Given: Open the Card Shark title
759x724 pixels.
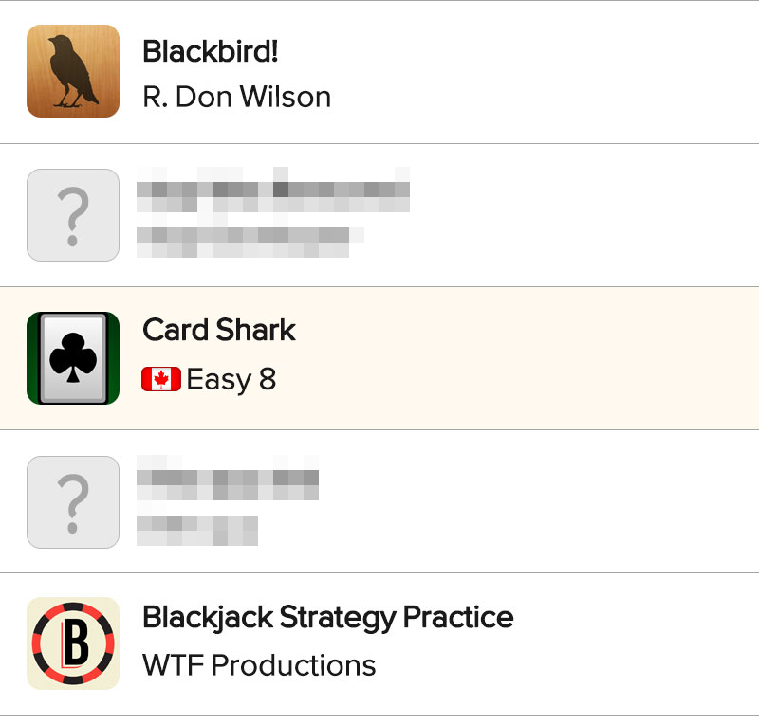Looking at the screenshot, I should [219, 330].
